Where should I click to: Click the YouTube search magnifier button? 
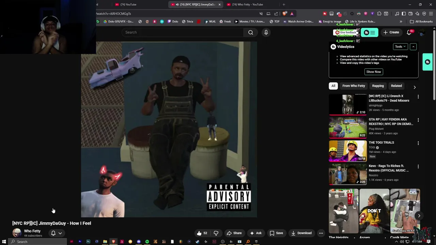pos(251,32)
